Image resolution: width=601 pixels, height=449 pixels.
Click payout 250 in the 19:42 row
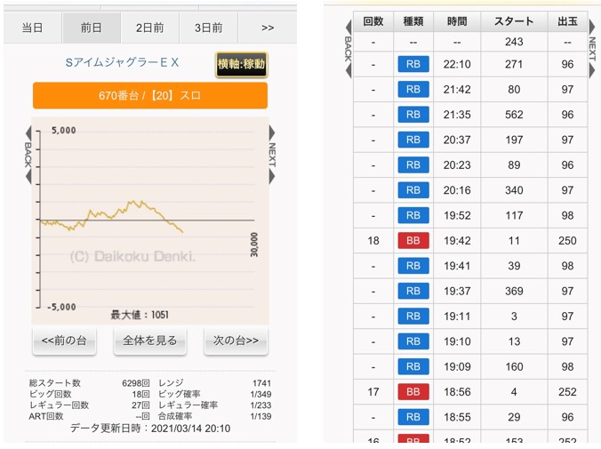[x=567, y=241]
